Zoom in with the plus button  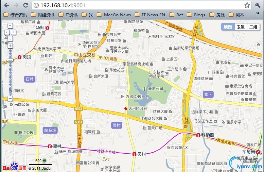(x=10, y=46)
